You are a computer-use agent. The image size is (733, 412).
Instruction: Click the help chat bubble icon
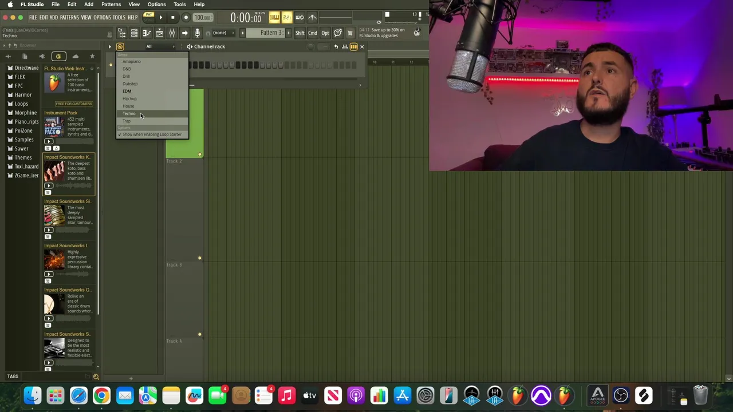tap(337, 33)
